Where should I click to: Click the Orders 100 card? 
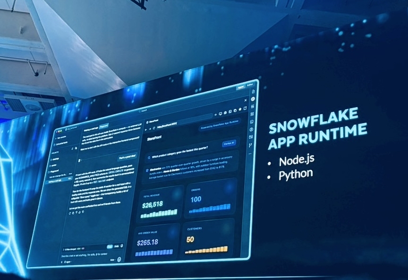click(211, 199)
